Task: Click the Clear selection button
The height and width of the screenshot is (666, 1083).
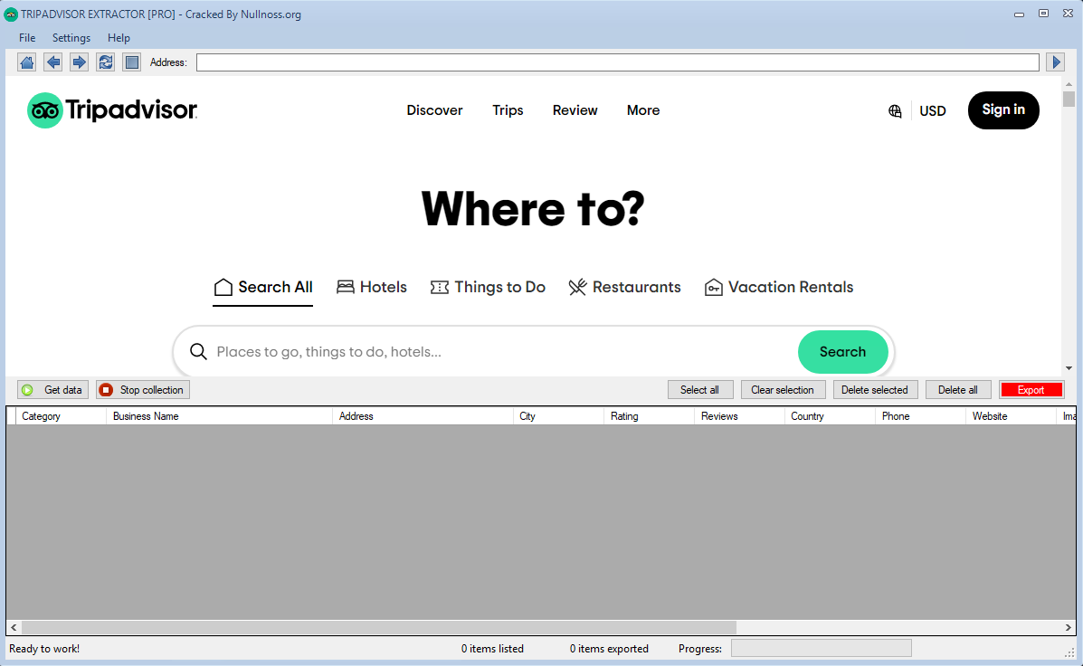Action: pyautogui.click(x=783, y=390)
